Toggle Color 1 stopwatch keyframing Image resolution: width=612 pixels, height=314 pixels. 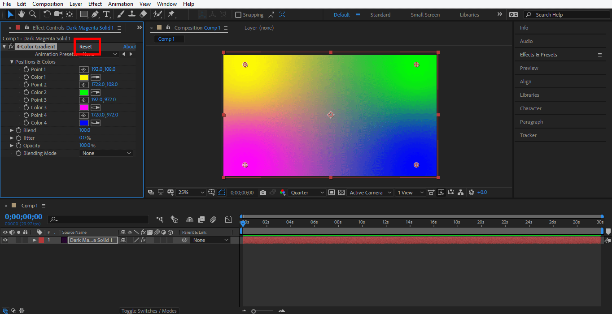[x=26, y=77]
